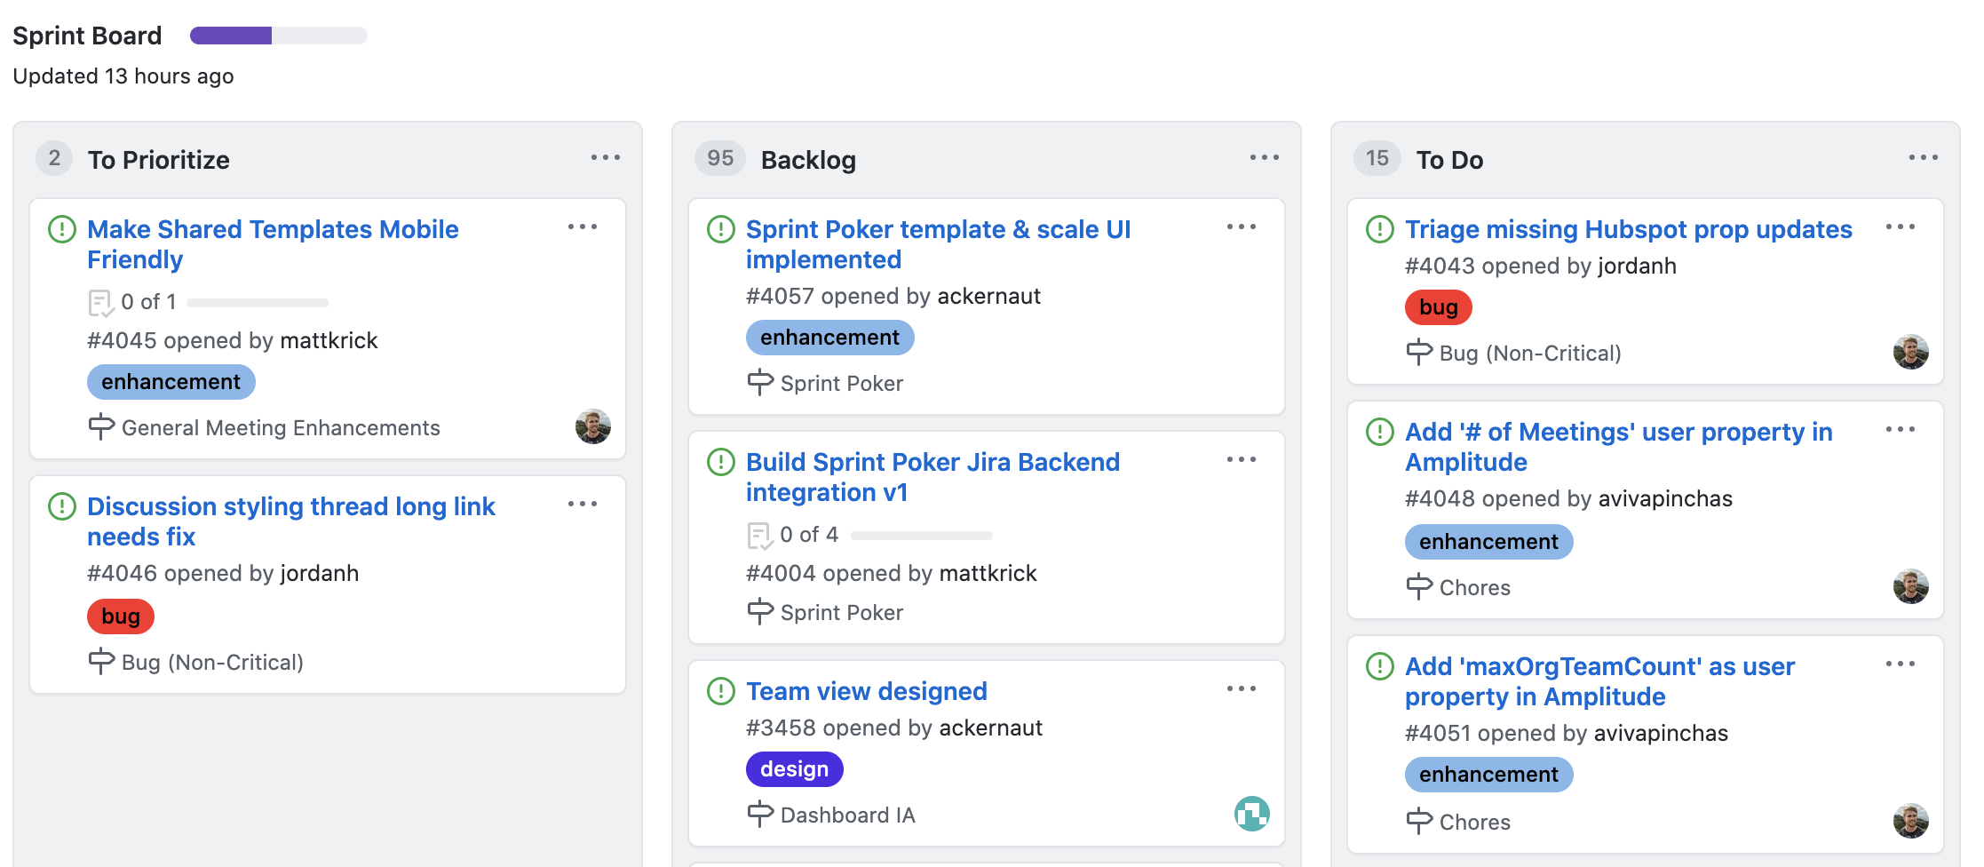Viewport: 1984px width, 867px height.
Task: Click the green status icon on "Add 'maxOrgTeamCount' as user property"
Action: [x=1379, y=666]
